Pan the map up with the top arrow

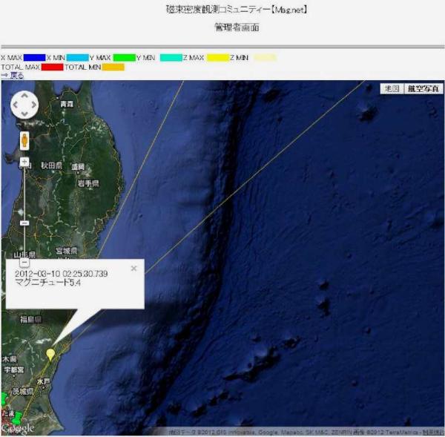[24, 96]
